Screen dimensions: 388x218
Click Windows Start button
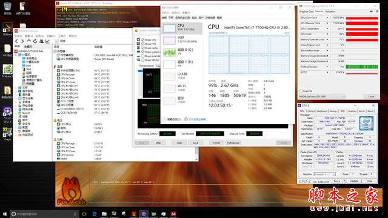pos(5,214)
